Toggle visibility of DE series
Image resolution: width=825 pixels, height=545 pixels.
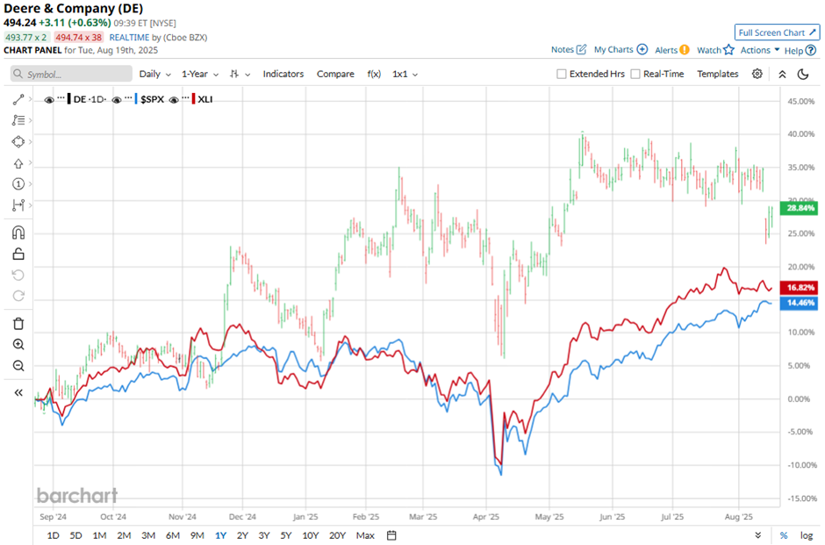49,99
